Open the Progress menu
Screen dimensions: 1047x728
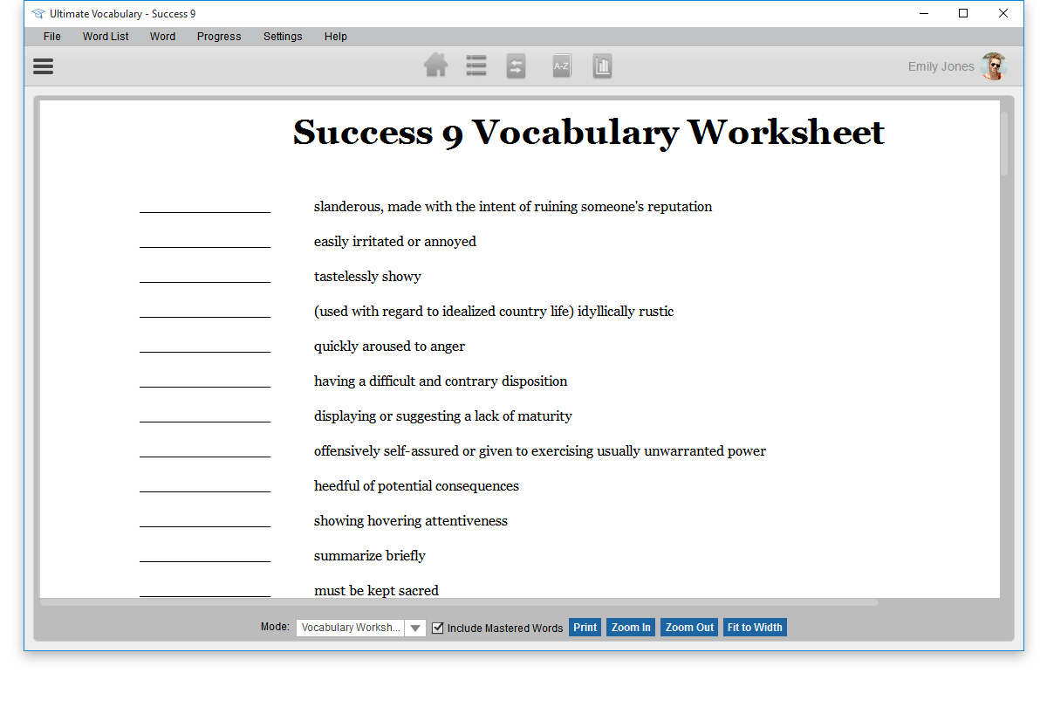219,37
